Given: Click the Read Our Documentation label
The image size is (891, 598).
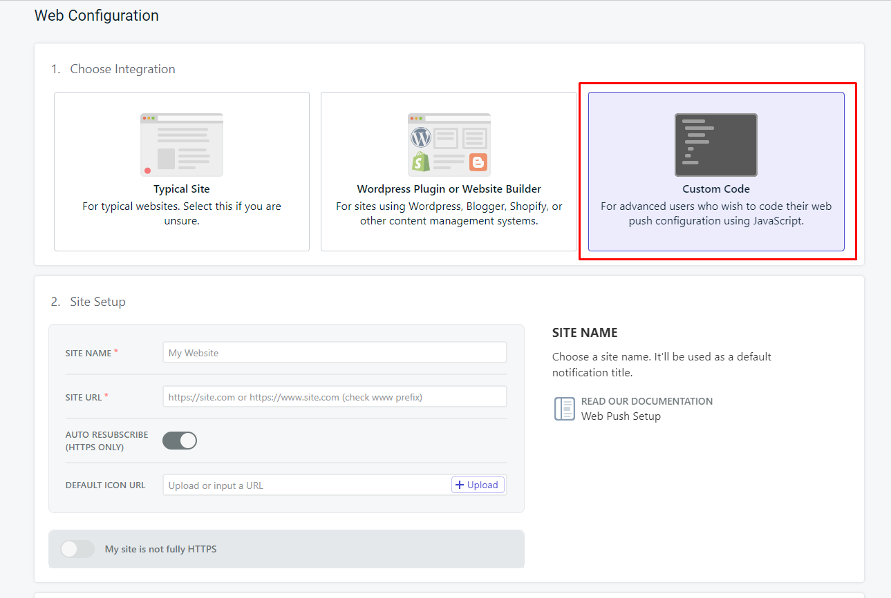Looking at the screenshot, I should 647,401.
